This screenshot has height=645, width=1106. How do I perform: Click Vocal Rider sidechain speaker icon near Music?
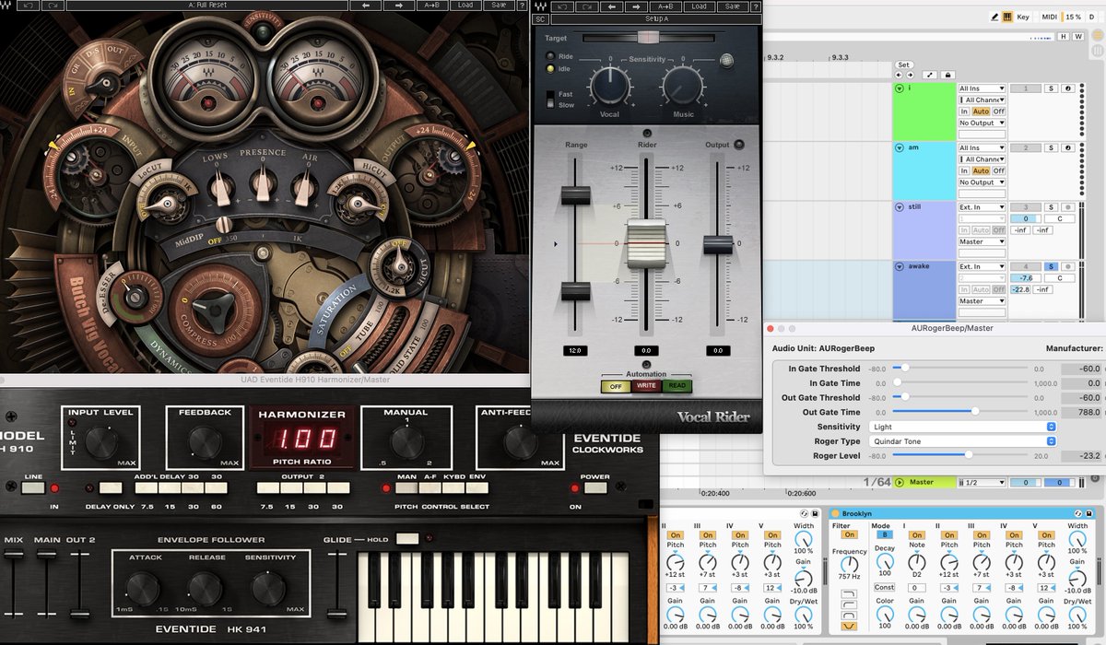point(726,61)
